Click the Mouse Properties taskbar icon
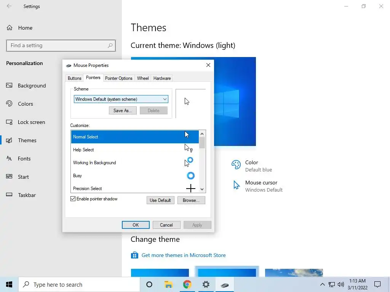Screen dimensions: 390x292 (225, 284)
